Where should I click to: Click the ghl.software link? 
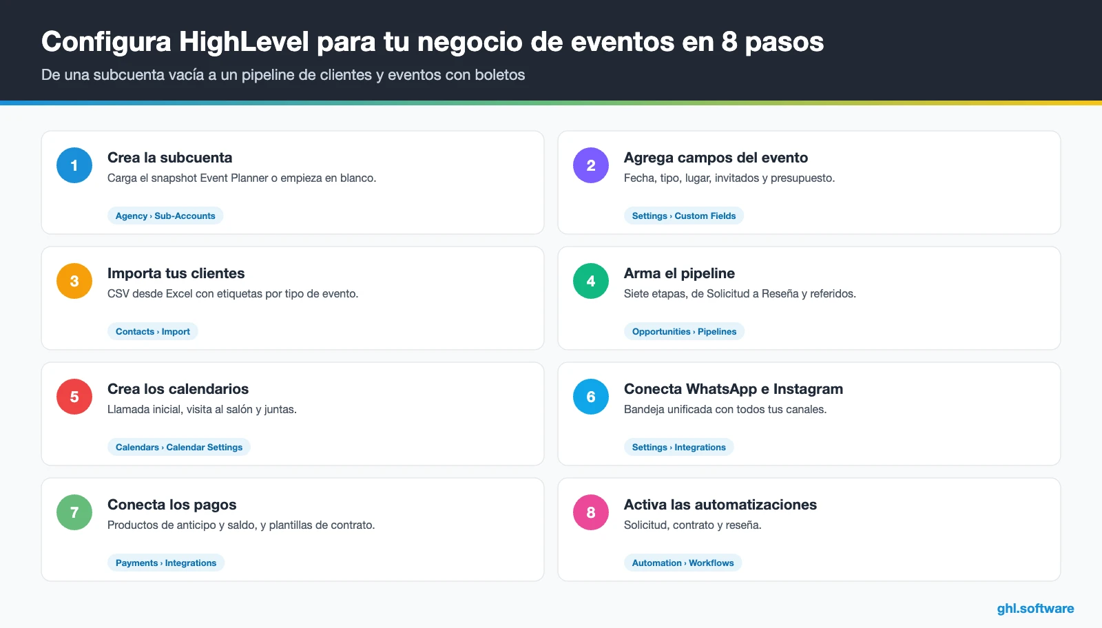coord(1035,608)
